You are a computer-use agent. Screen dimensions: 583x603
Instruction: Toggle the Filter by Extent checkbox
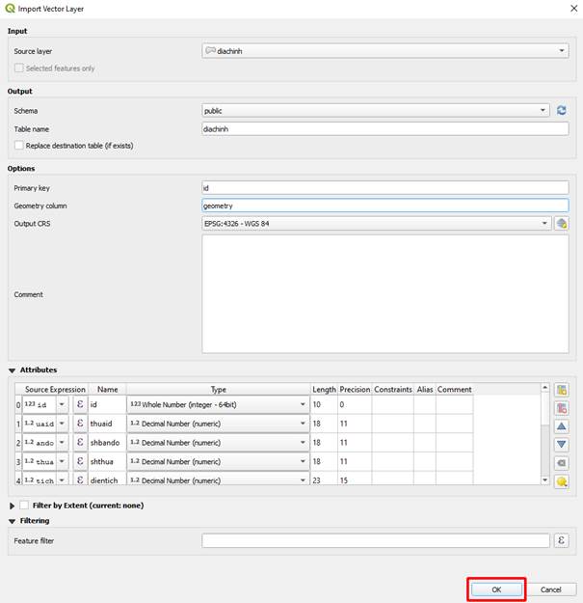[24, 506]
